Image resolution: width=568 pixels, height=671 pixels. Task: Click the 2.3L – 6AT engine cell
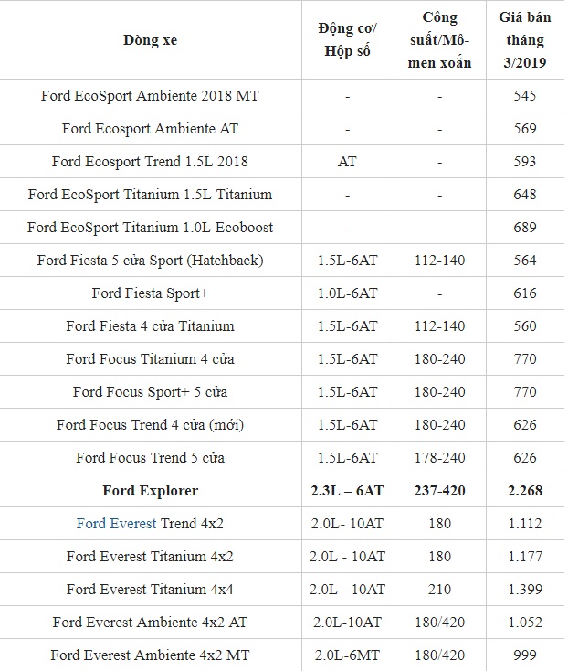346,491
